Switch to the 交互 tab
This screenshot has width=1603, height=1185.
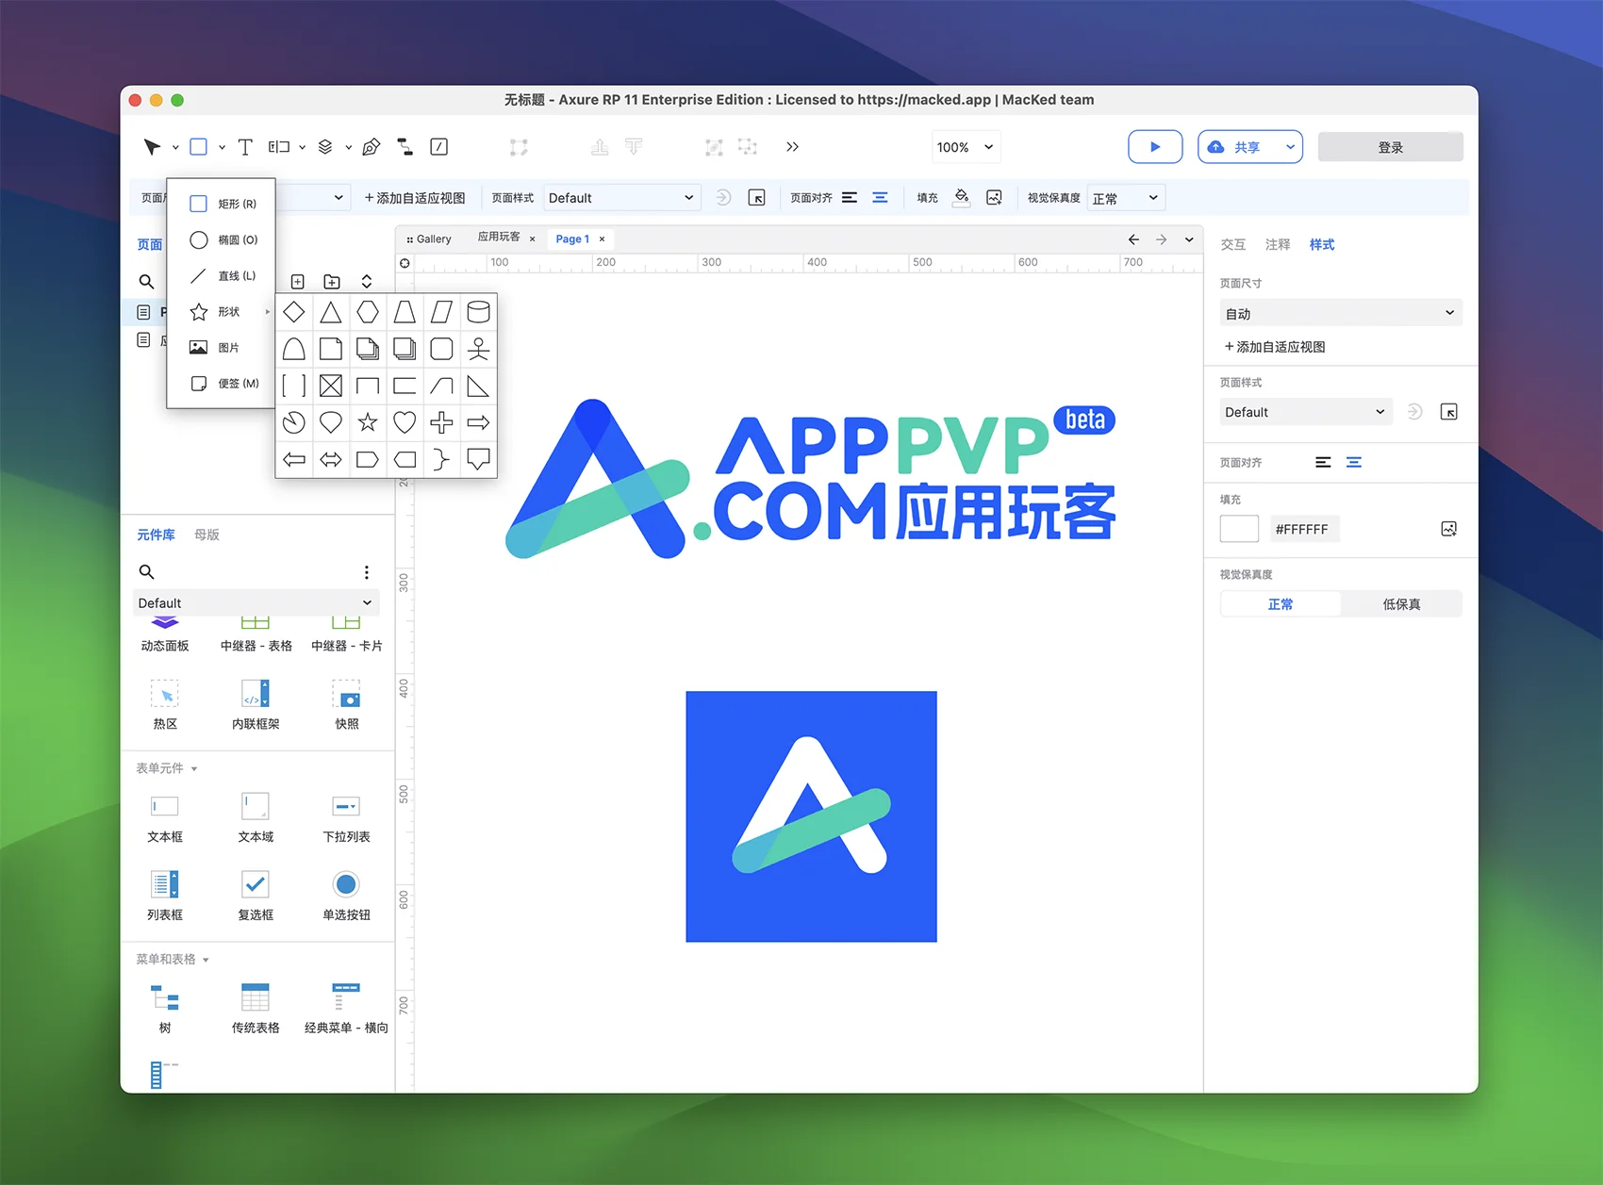tap(1233, 244)
